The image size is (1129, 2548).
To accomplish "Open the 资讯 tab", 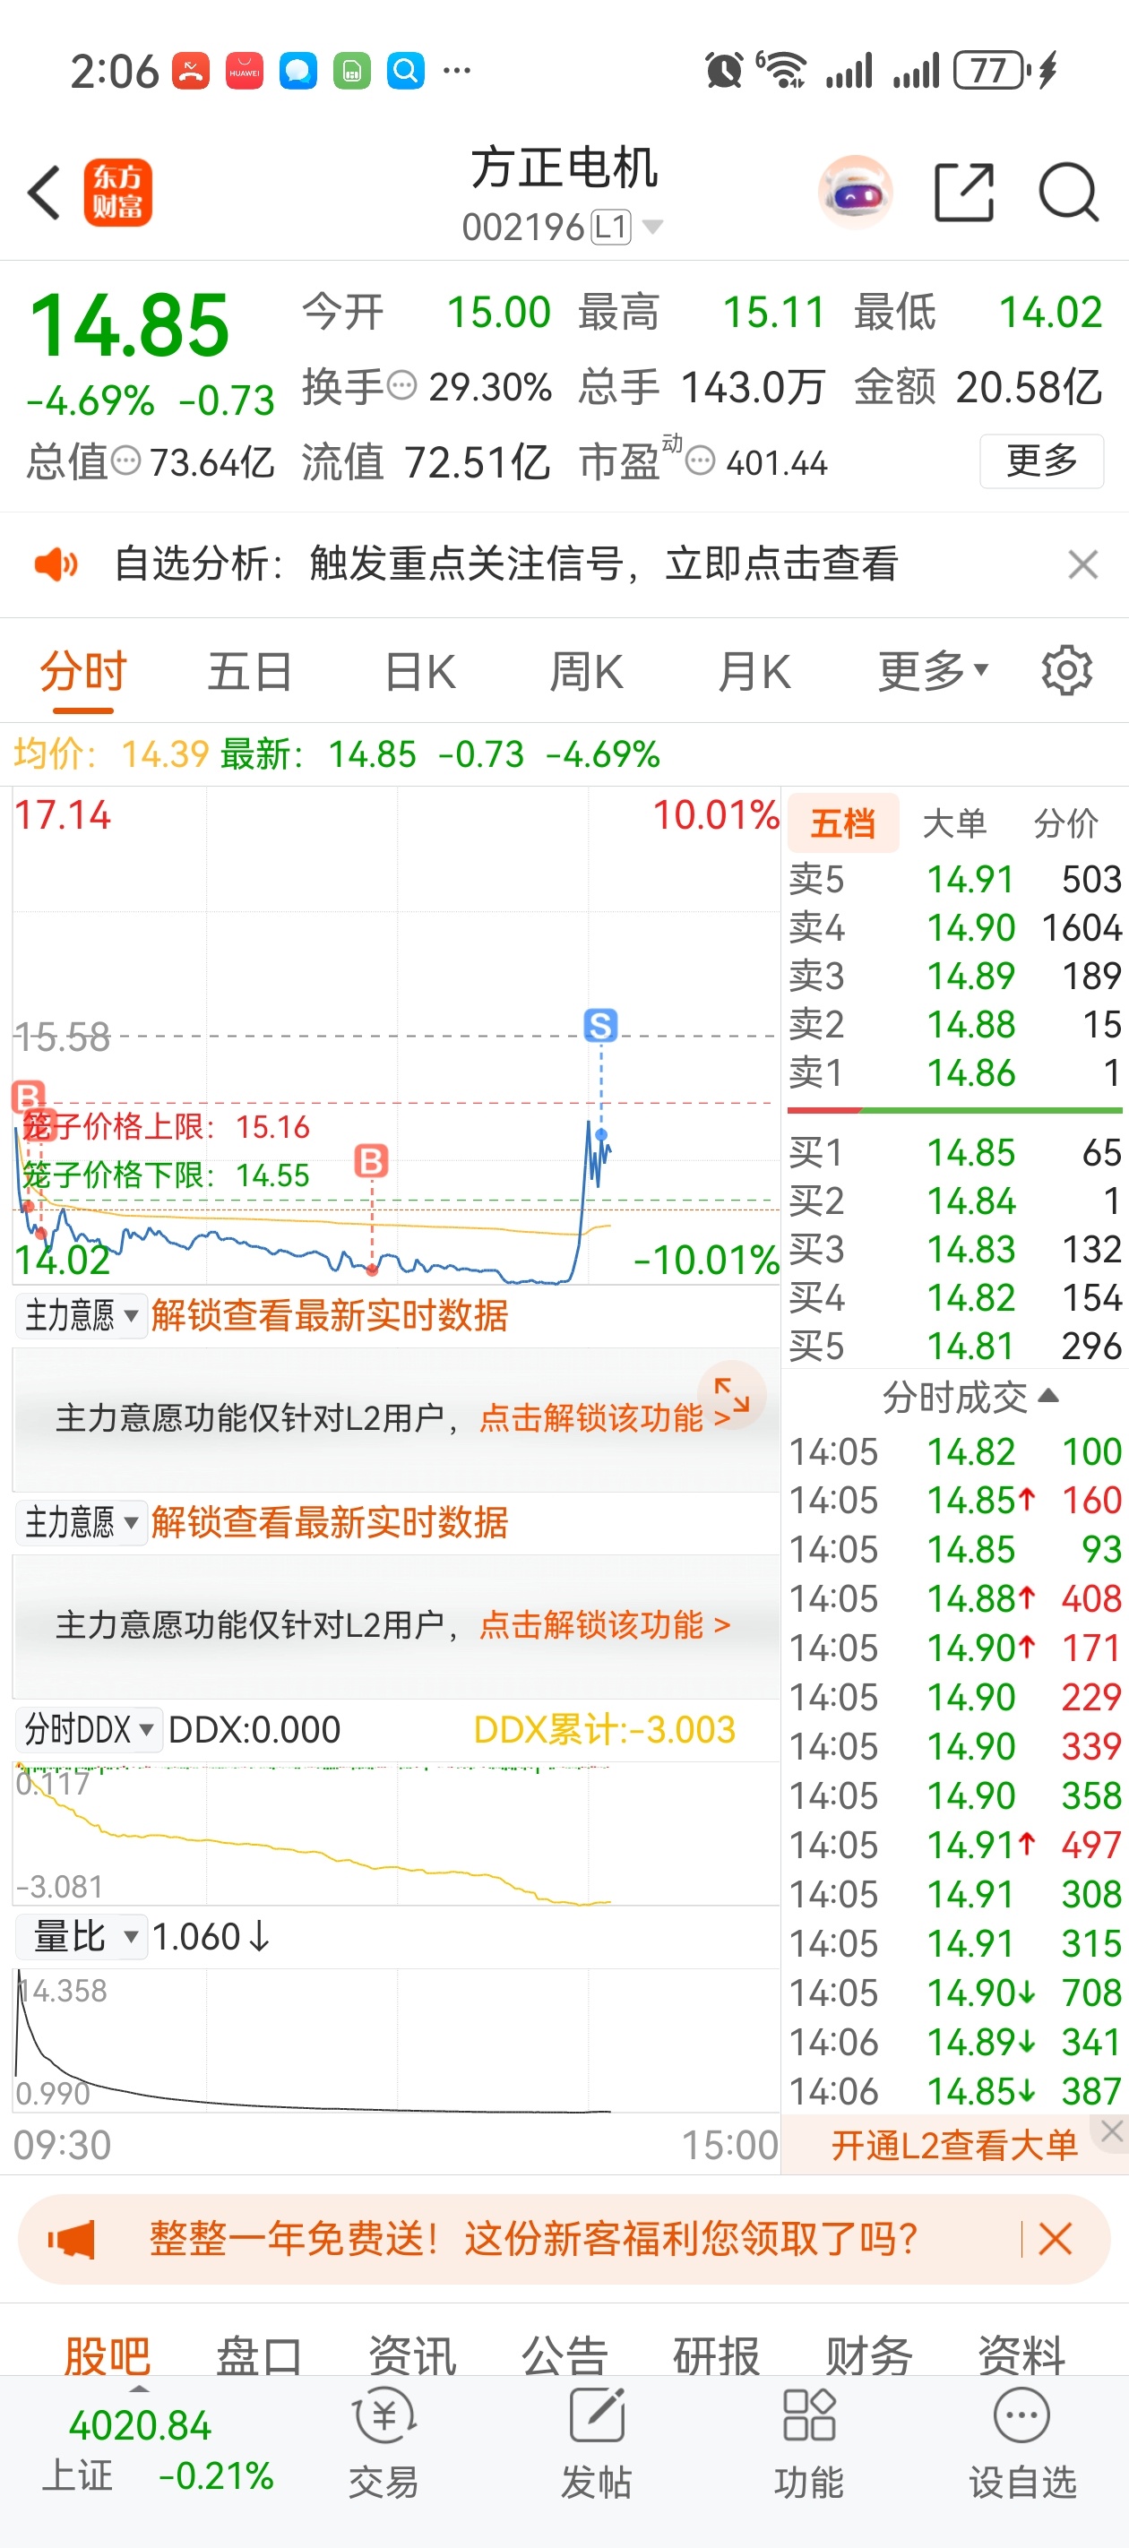I will tap(411, 2355).
